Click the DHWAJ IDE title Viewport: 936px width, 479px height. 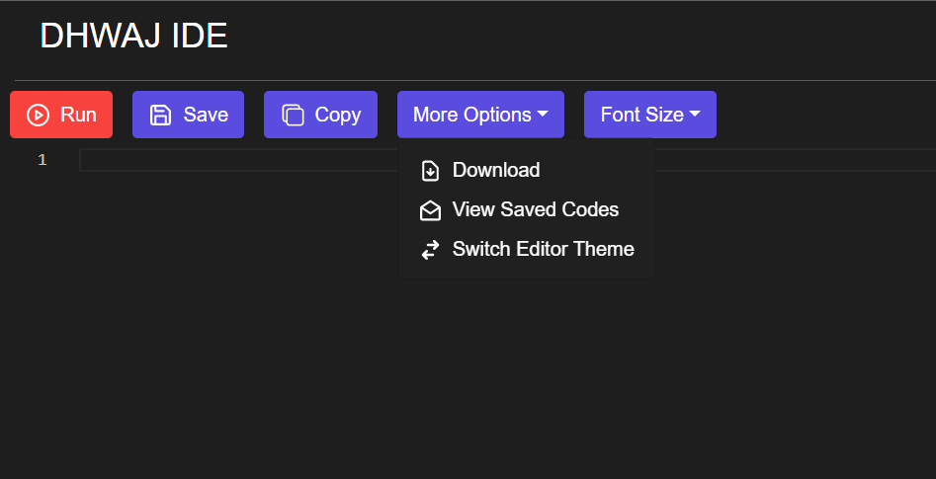pyautogui.click(x=133, y=36)
